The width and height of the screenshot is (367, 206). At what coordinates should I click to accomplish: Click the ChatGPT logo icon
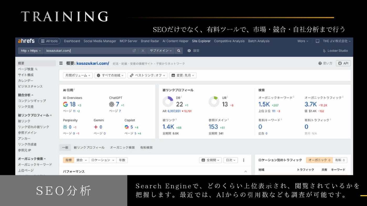(112, 104)
